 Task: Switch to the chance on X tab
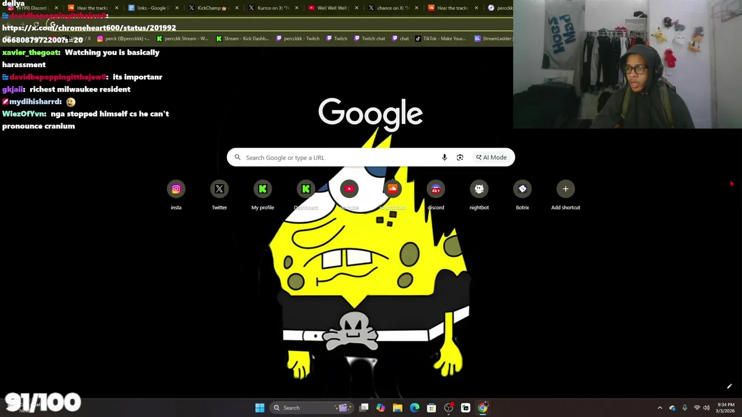393,8
